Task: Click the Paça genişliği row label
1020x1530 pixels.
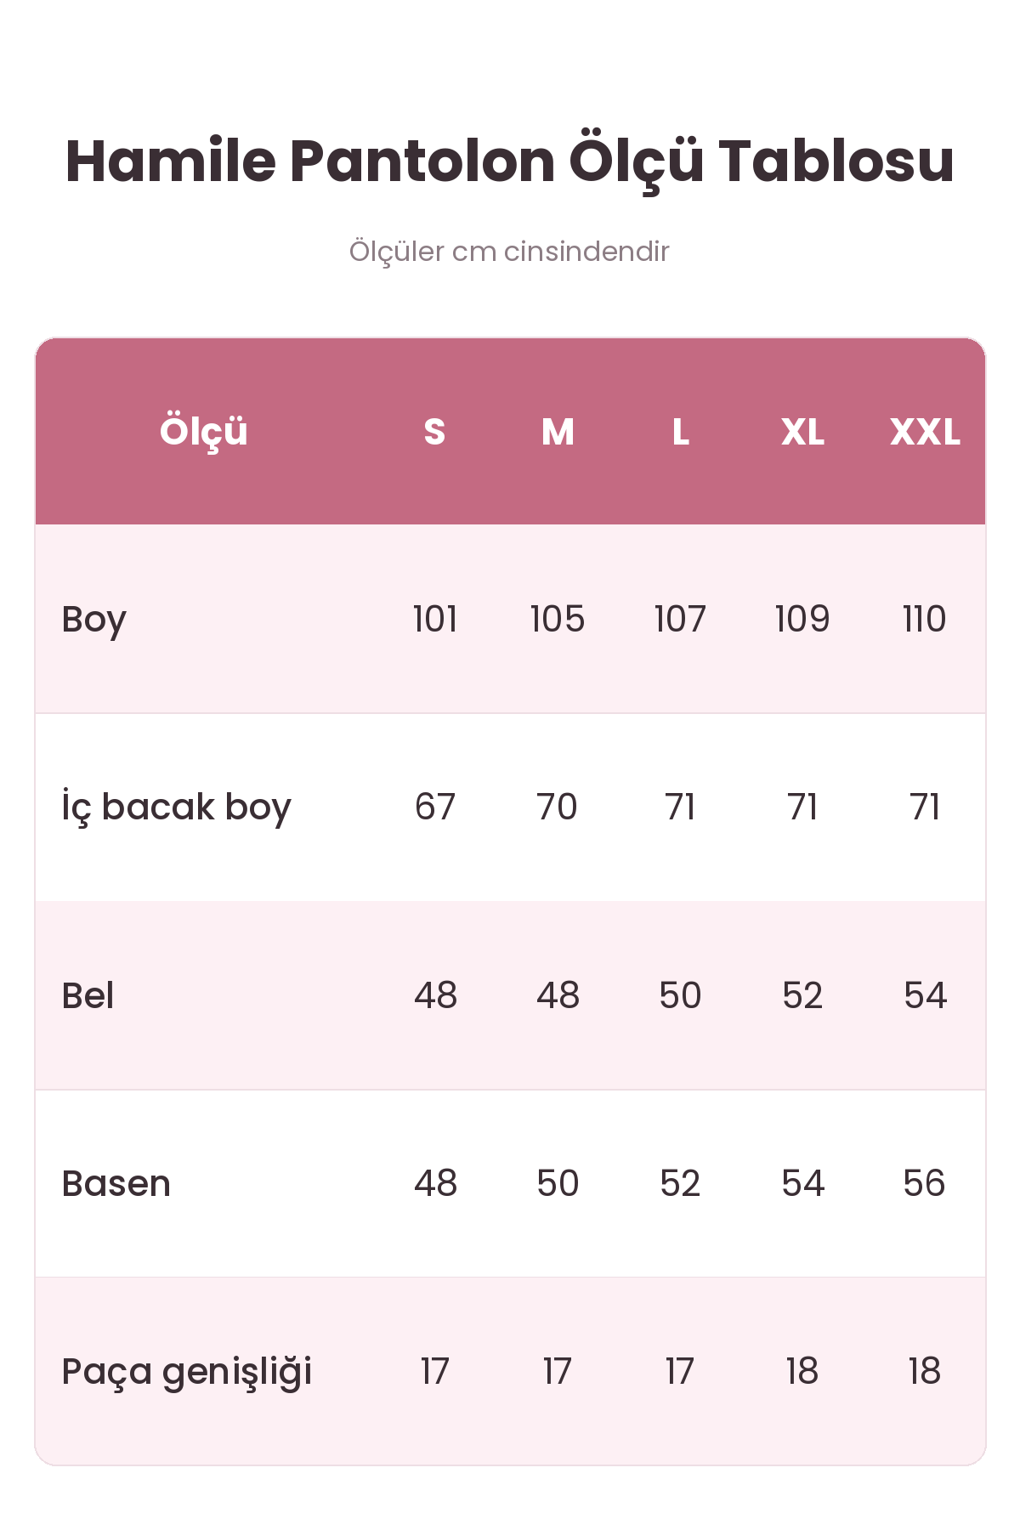Action: 187,1372
